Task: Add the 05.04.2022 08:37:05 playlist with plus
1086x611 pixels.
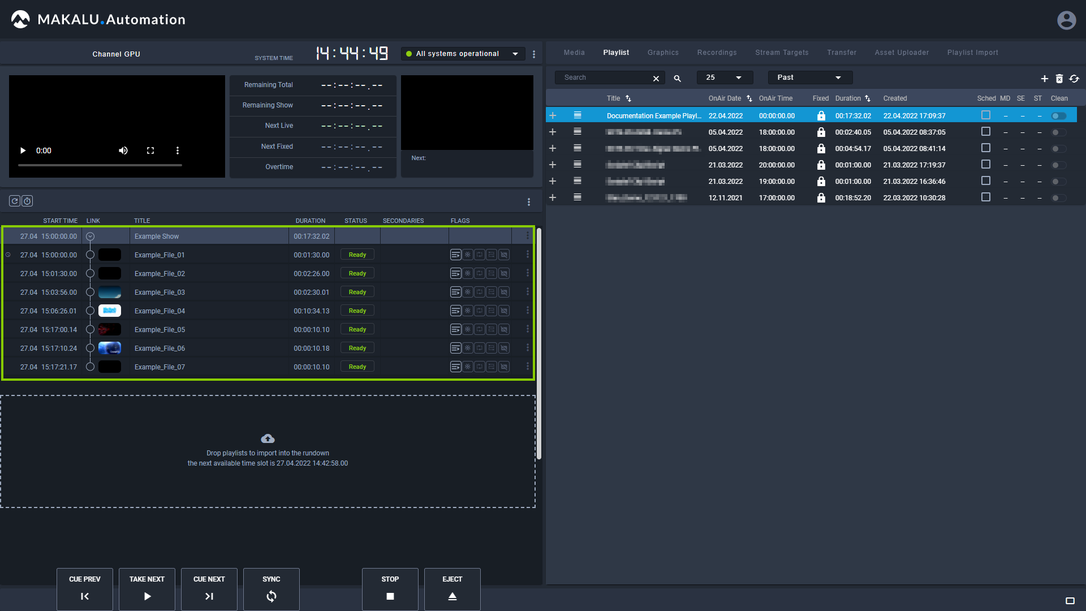Action: (553, 132)
